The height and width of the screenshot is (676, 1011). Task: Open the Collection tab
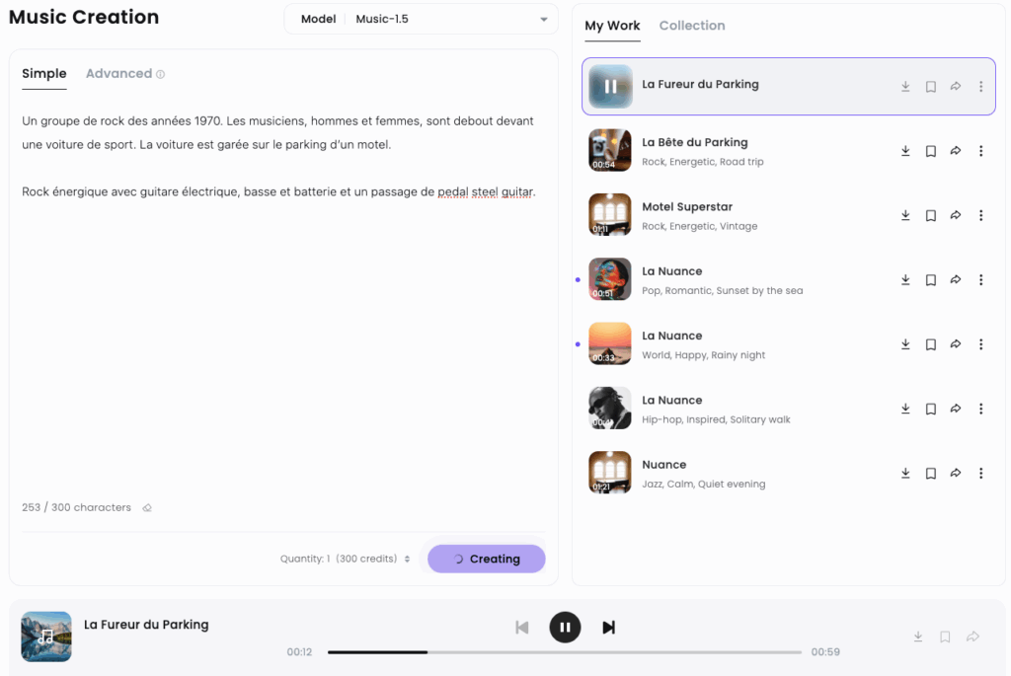pyautogui.click(x=691, y=26)
